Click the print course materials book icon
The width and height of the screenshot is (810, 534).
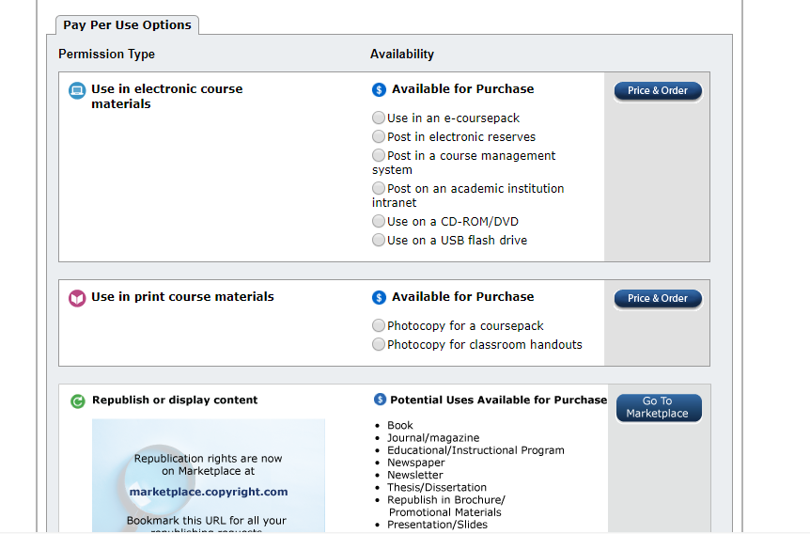pos(77,298)
